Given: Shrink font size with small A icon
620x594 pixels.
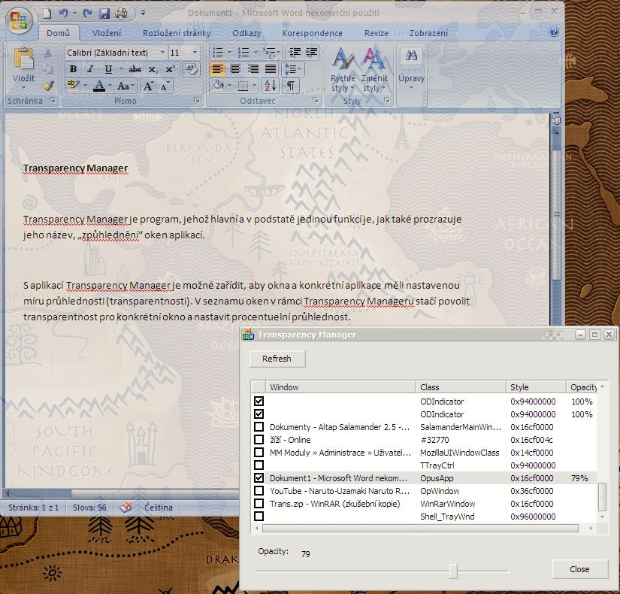Looking at the screenshot, I should (165, 86).
